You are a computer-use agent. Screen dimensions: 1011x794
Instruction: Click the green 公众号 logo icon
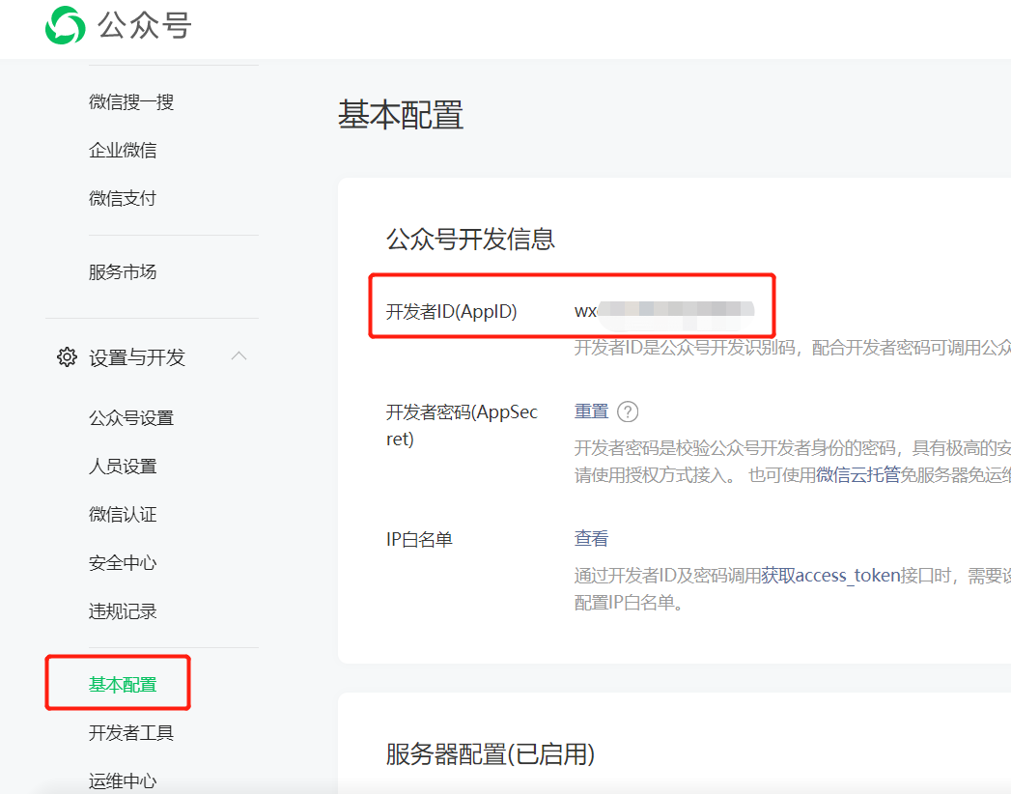[x=65, y=25]
